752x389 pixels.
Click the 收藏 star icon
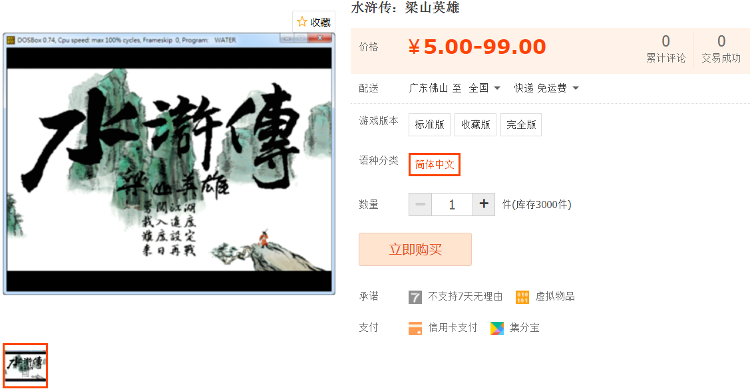click(301, 21)
